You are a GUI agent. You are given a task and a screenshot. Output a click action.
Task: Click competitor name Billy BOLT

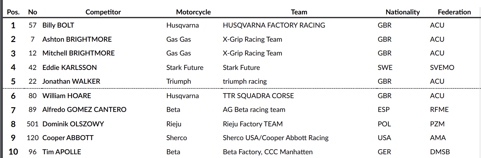58,25
